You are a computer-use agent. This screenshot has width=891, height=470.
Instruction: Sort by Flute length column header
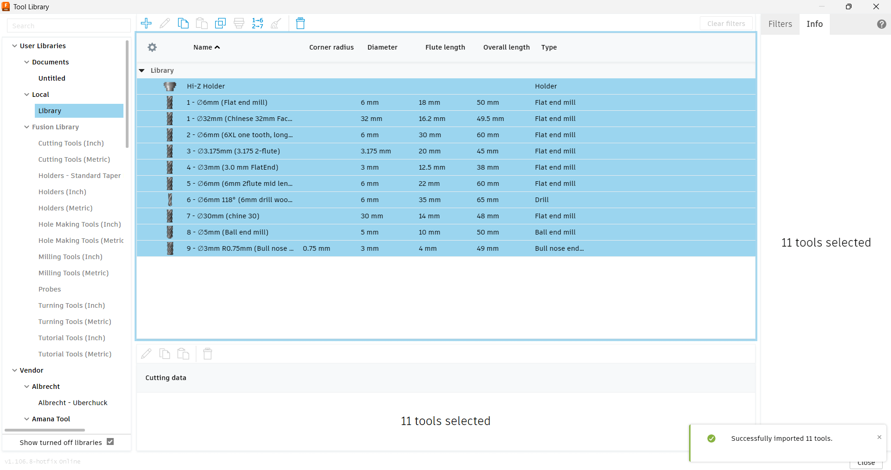pyautogui.click(x=445, y=47)
